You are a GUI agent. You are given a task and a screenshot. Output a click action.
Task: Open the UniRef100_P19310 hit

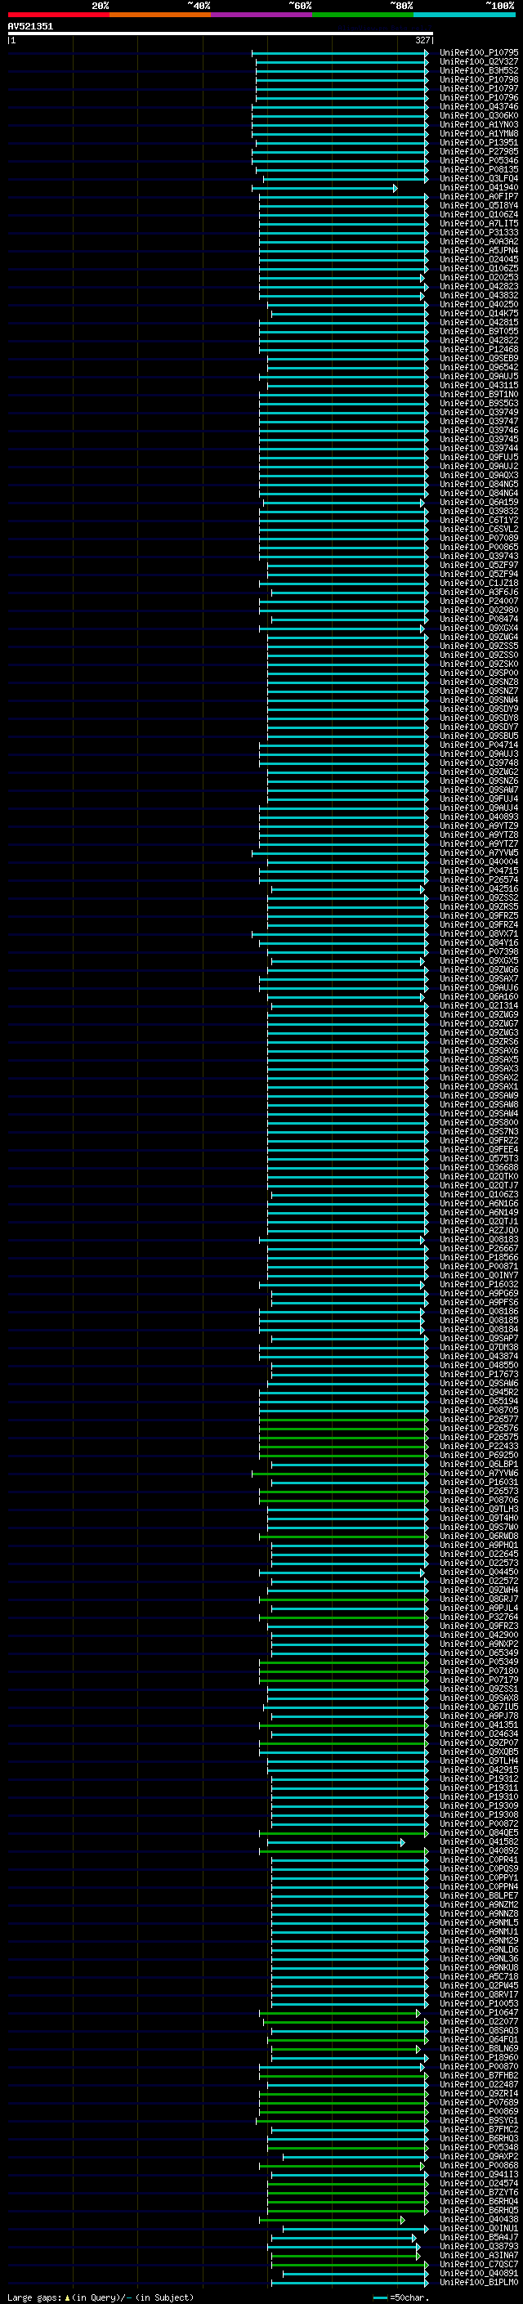479,1797
